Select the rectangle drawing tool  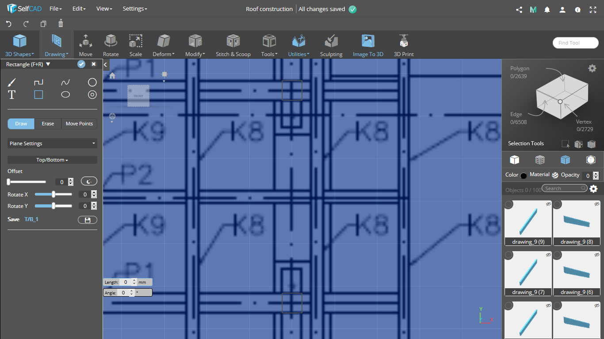[x=38, y=94]
